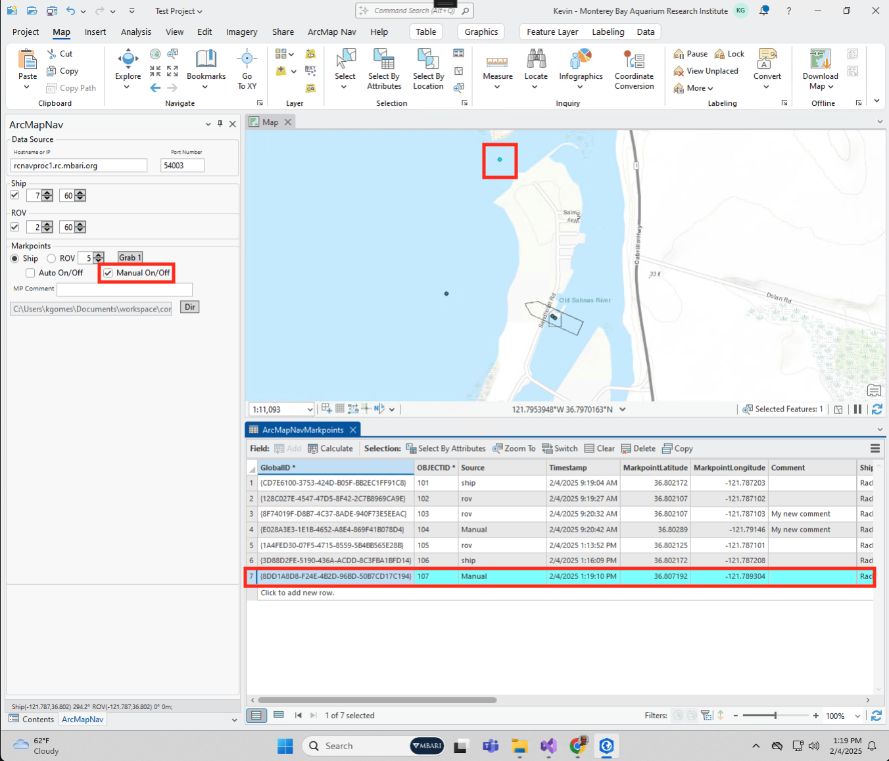This screenshot has width=889, height=761.
Task: Expand the Download Map dropdown
Action: tap(830, 87)
